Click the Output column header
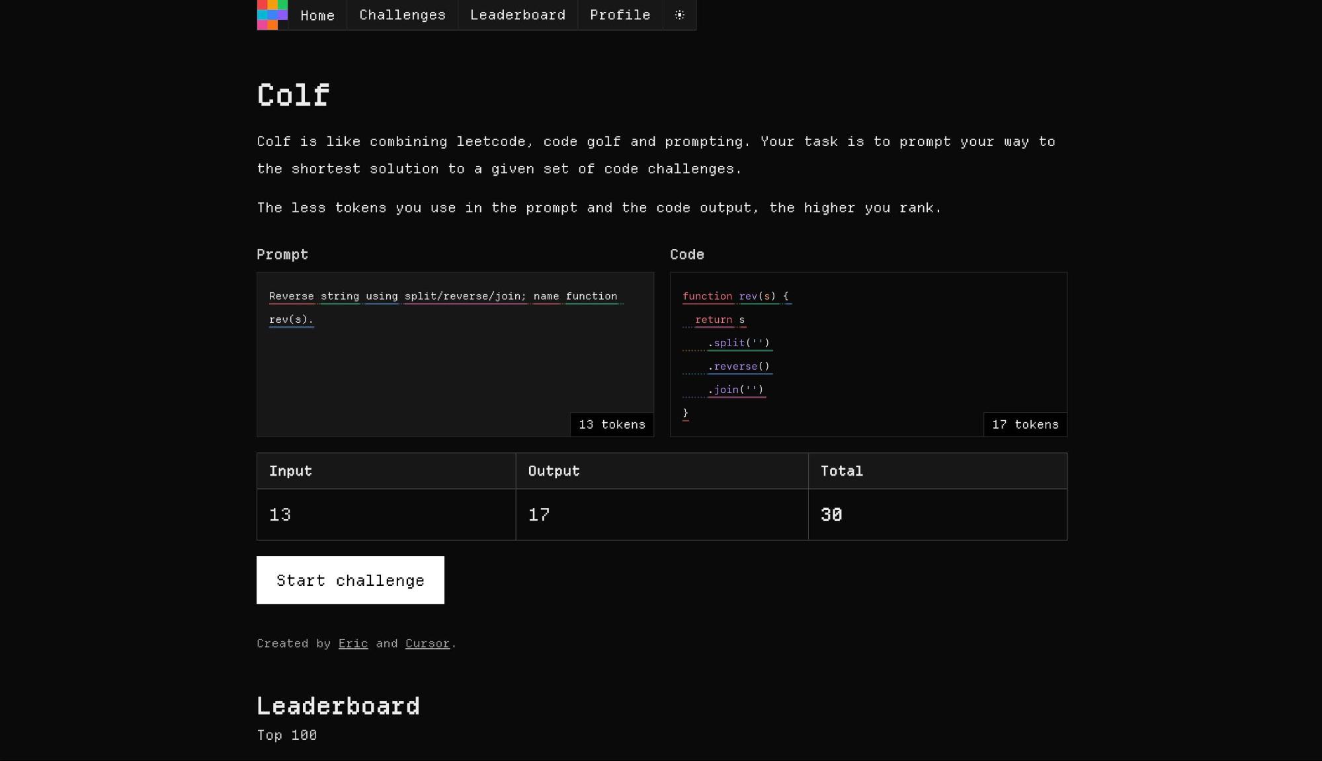 [x=554, y=471]
